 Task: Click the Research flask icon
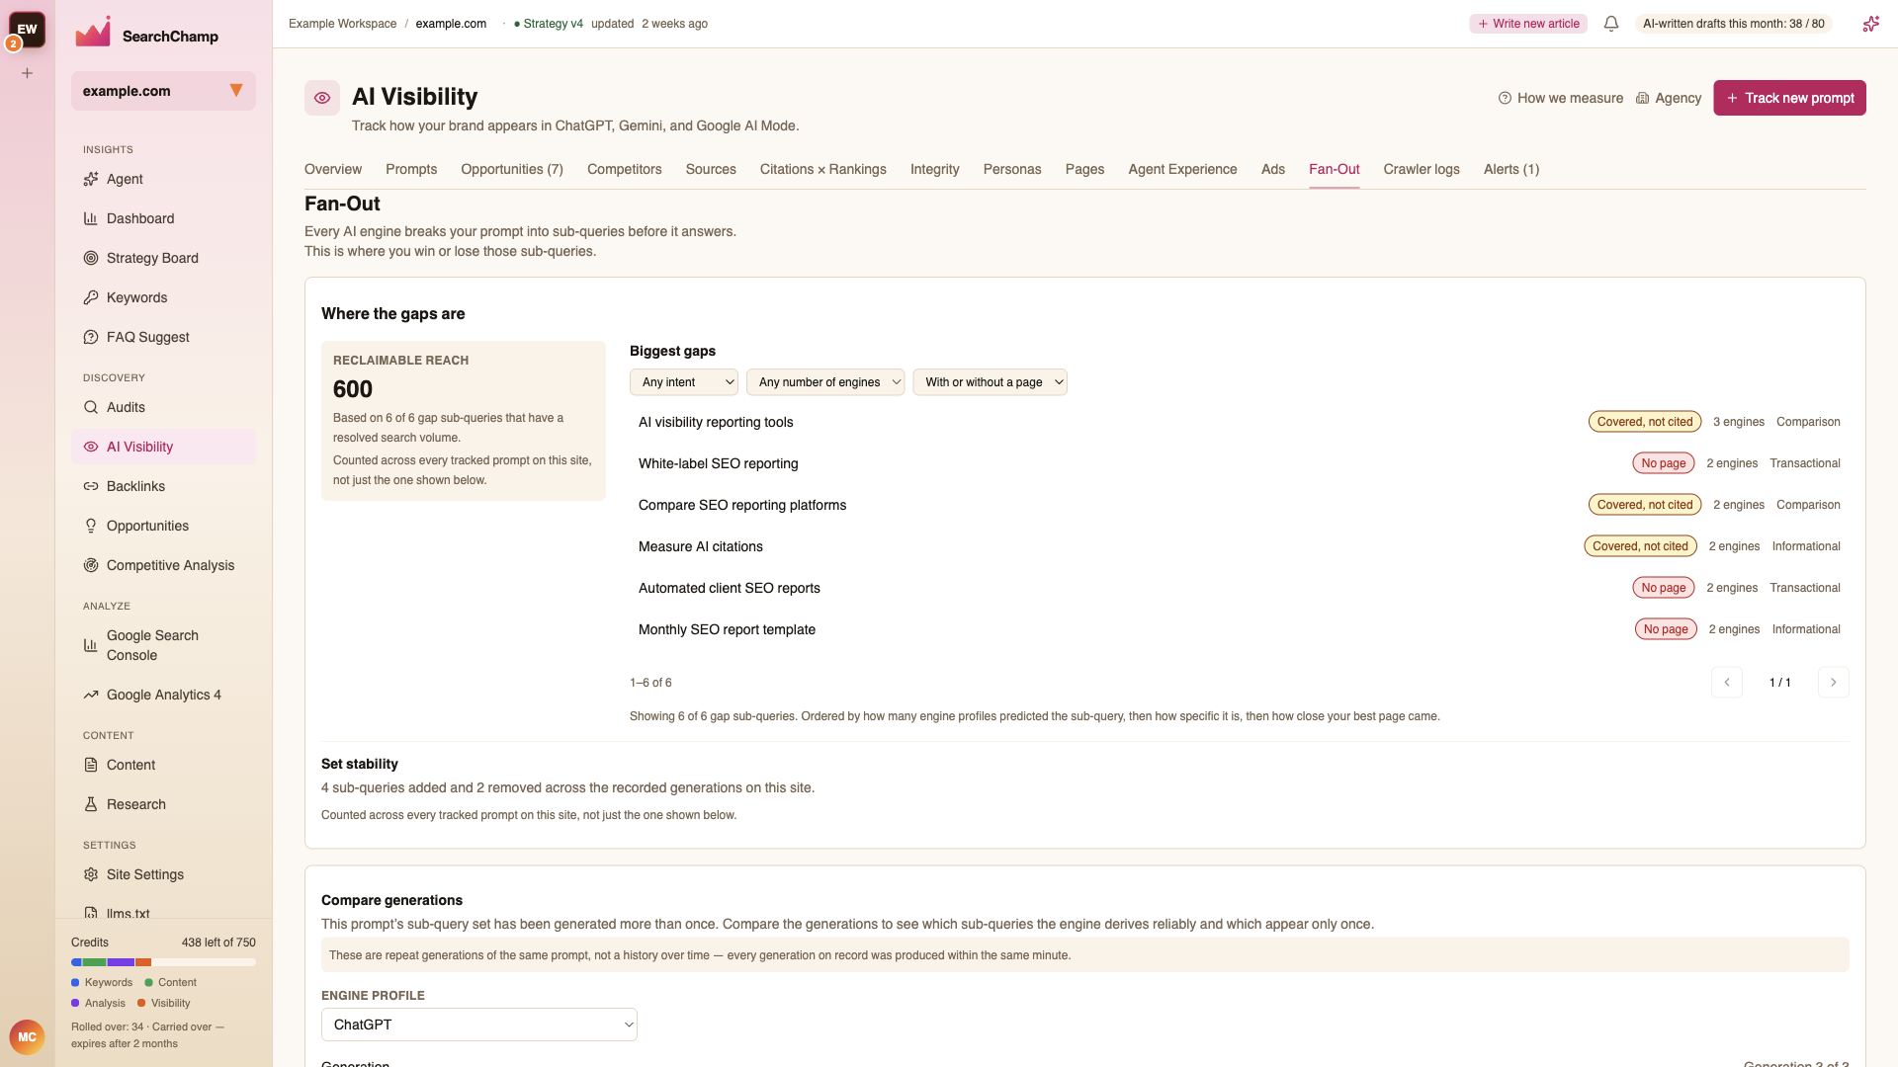(x=91, y=804)
